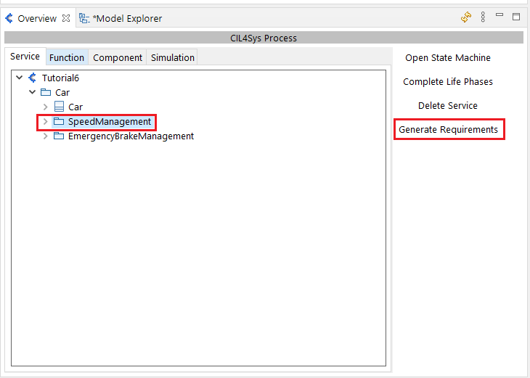This screenshot has width=530, height=378.
Task: Click Generate Requirements
Action: point(448,129)
